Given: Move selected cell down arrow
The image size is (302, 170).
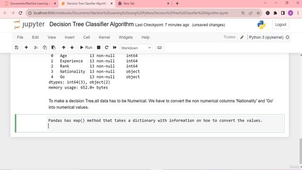Looking at the screenshot, I should 72,48.
